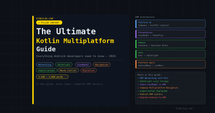Open expect/actual Explained post
The height and width of the screenshot is (113, 215).
coord(152,91)
